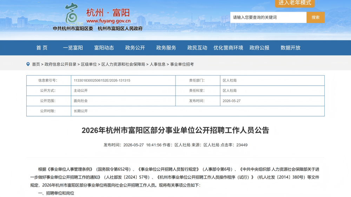This screenshot has width=351, height=197.
Task: Click the 首页 breadcrumb link
Action: (36, 64)
